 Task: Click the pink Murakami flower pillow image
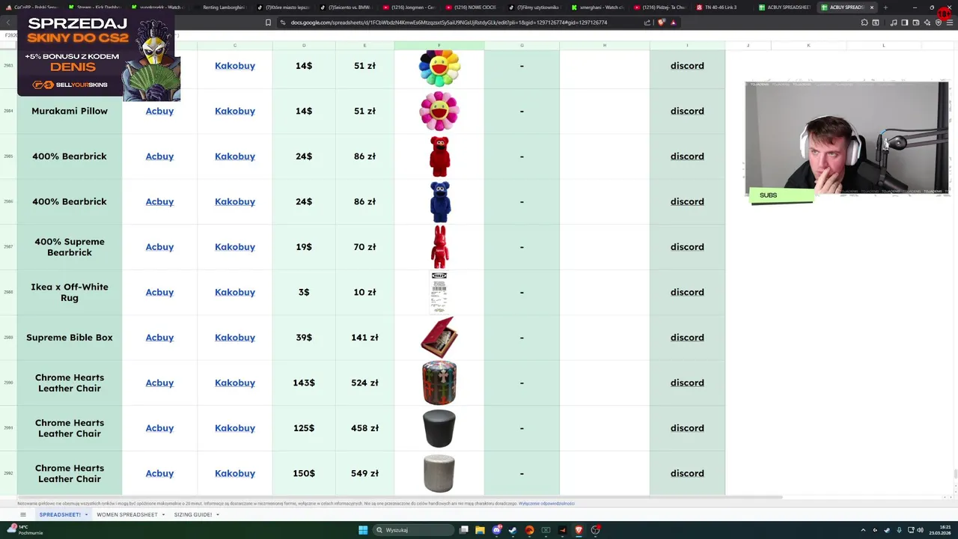pos(439,111)
